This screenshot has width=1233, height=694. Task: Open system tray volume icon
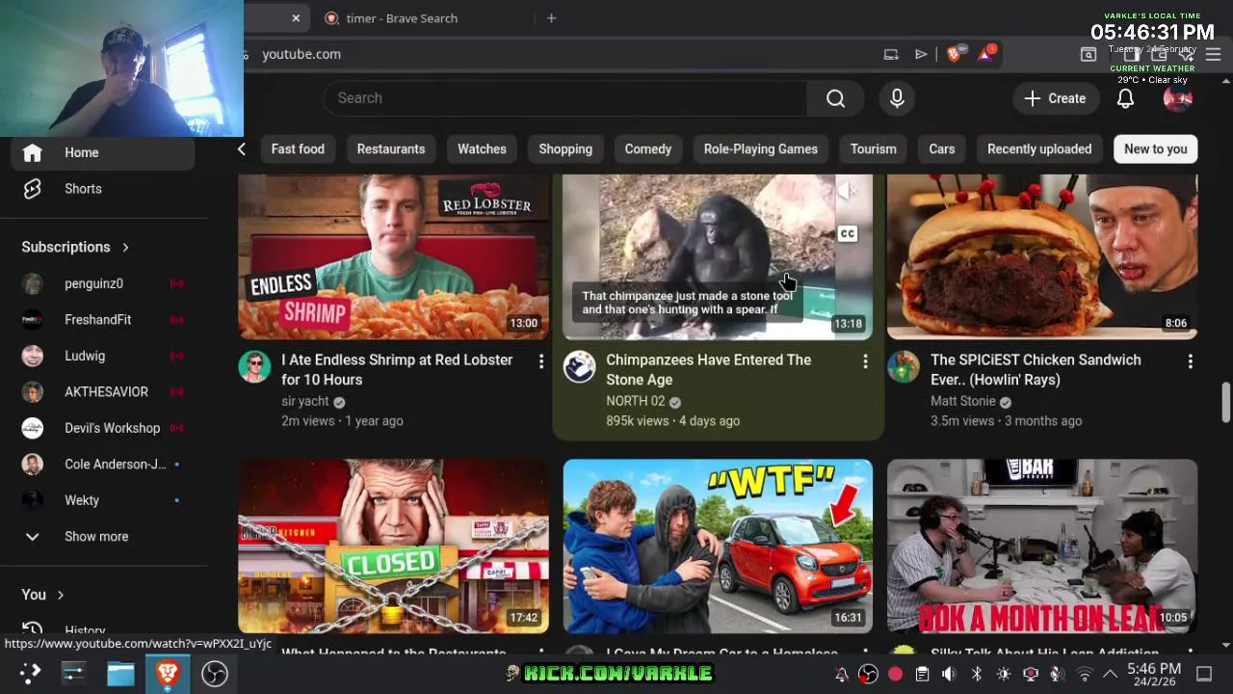(x=949, y=674)
